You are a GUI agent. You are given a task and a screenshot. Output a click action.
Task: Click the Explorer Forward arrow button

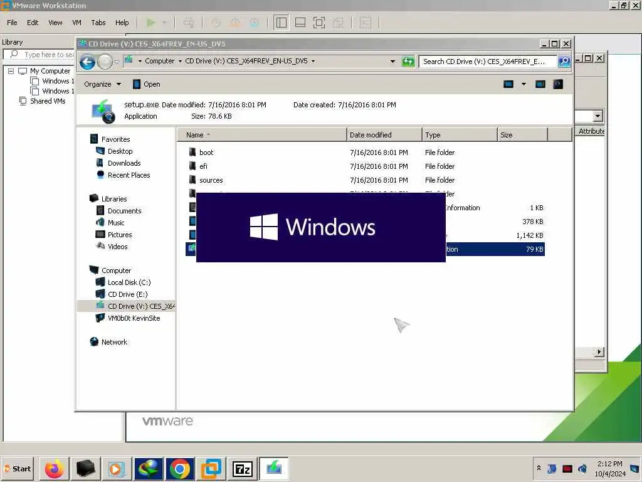[x=105, y=62]
